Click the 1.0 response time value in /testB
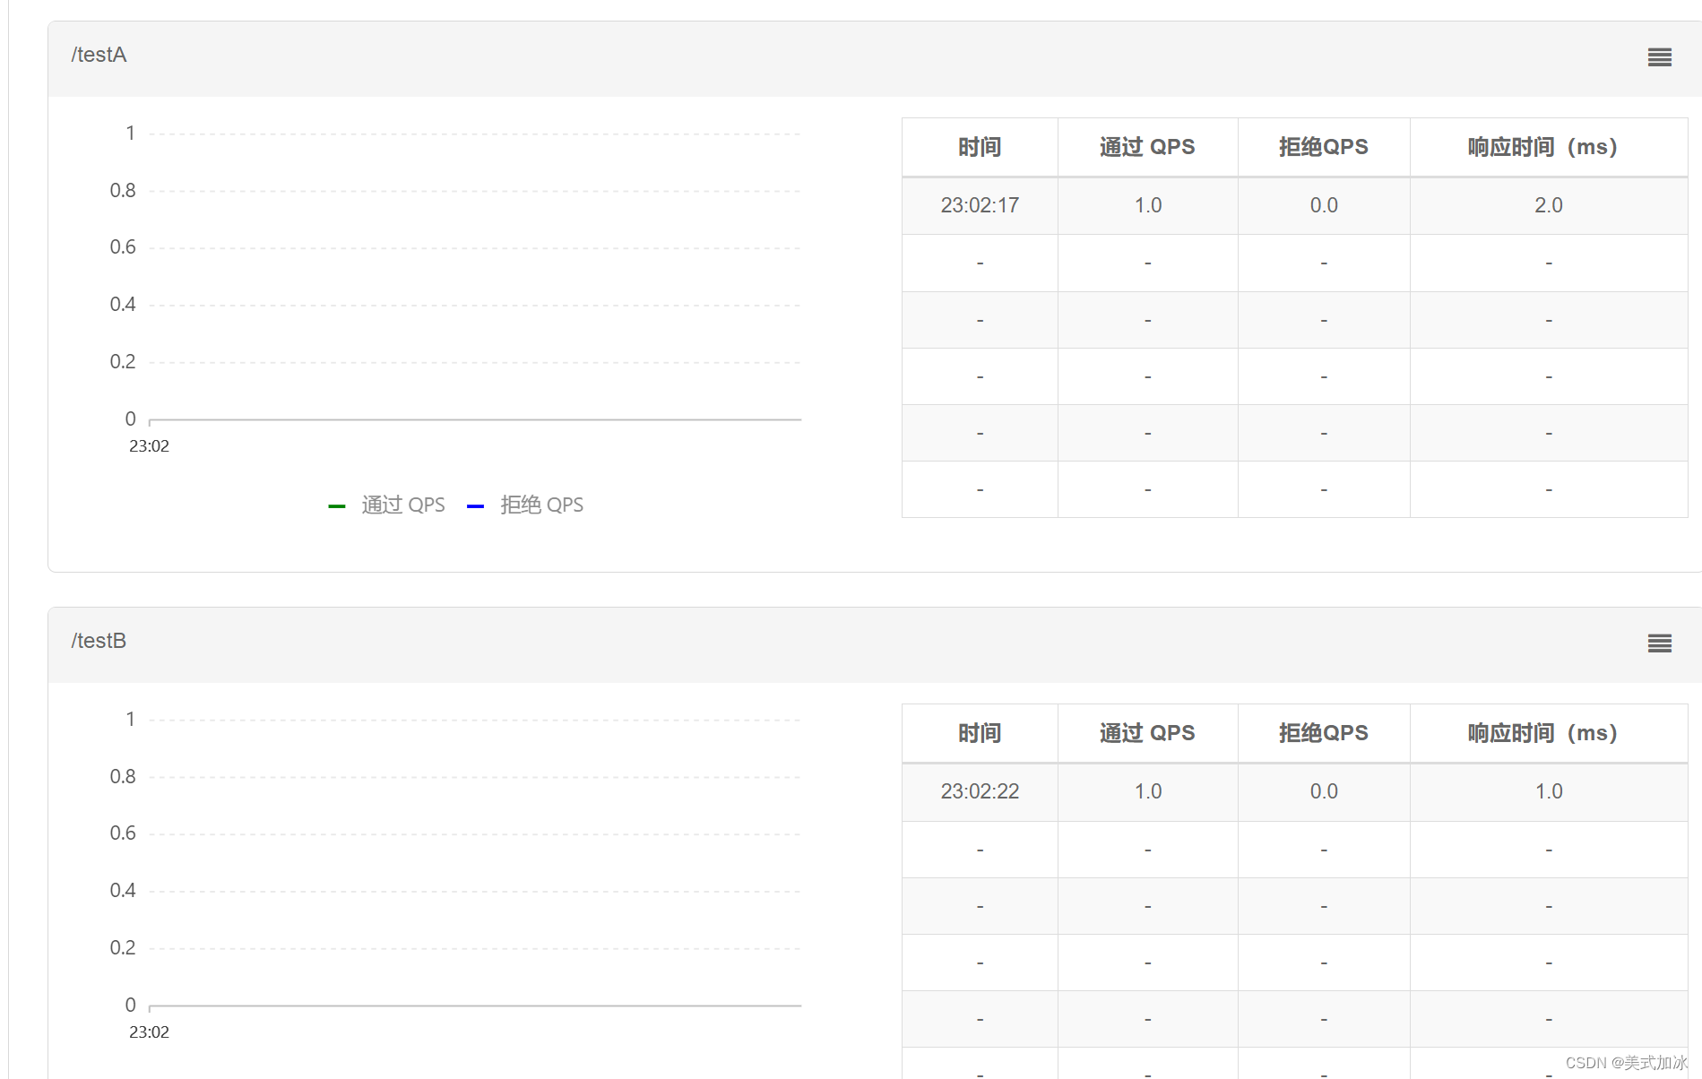Screen dimensions: 1702x1079 click(1548, 791)
